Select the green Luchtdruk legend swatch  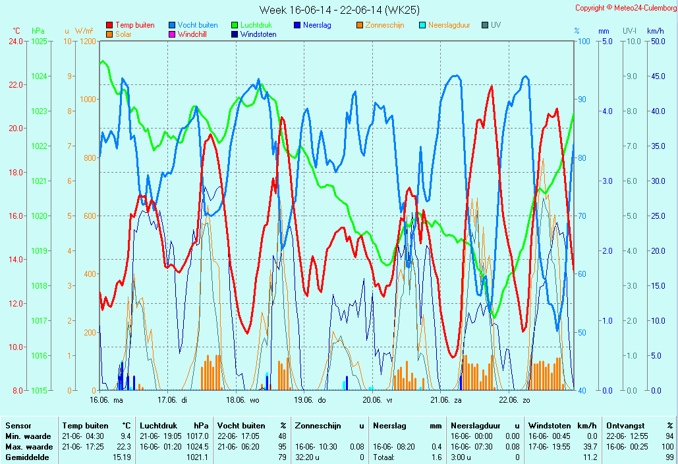tap(235, 26)
